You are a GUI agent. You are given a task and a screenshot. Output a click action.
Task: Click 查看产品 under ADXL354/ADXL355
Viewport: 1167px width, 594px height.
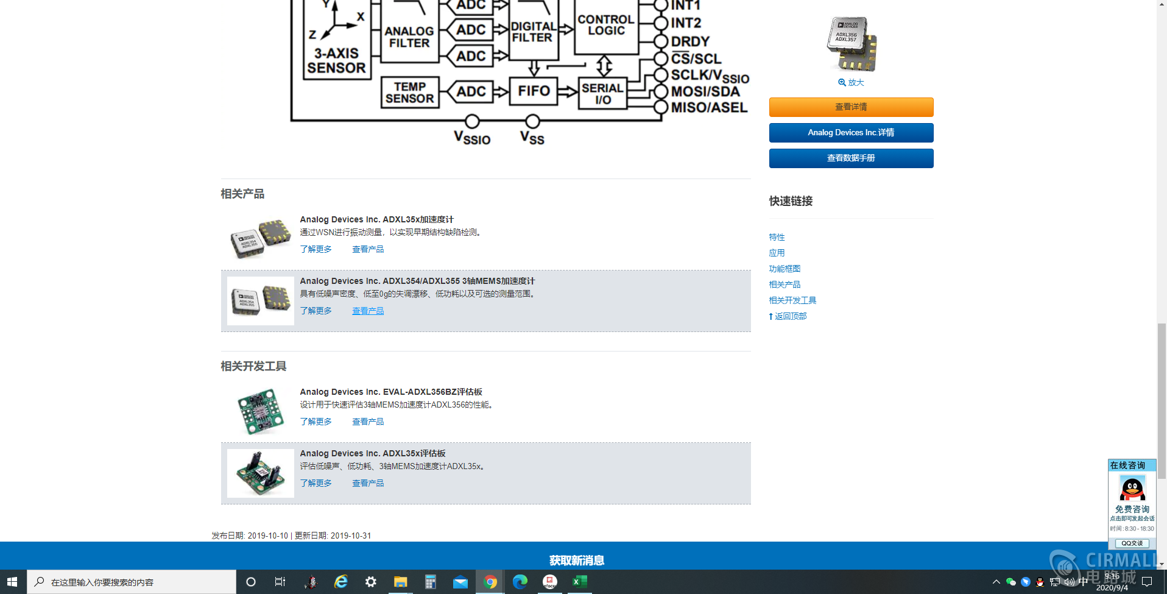[368, 311]
